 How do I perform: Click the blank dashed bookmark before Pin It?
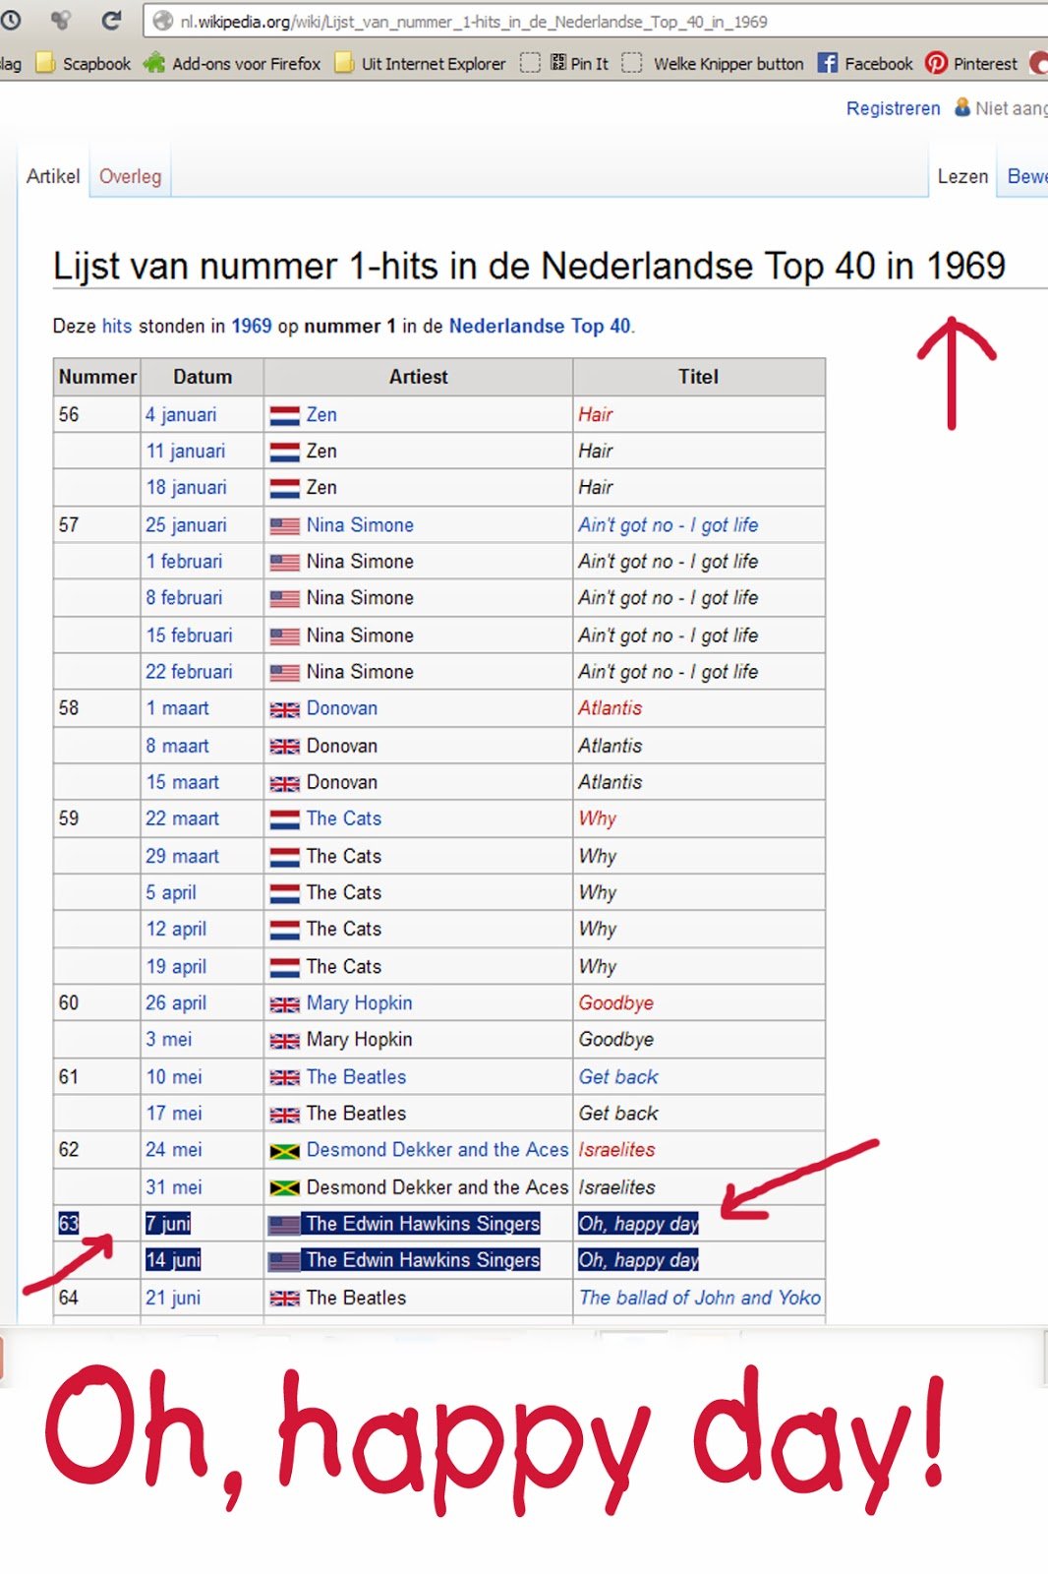click(x=530, y=63)
